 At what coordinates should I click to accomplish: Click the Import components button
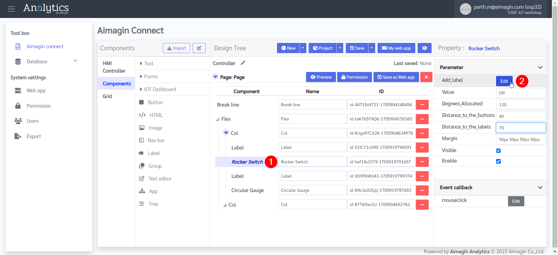(x=176, y=48)
